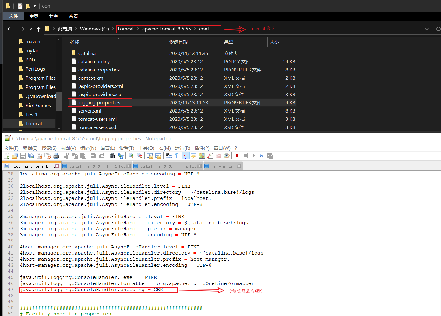Screen dimensions: 441x316
Task: Open the 设置(T) menu
Action: [127, 148]
